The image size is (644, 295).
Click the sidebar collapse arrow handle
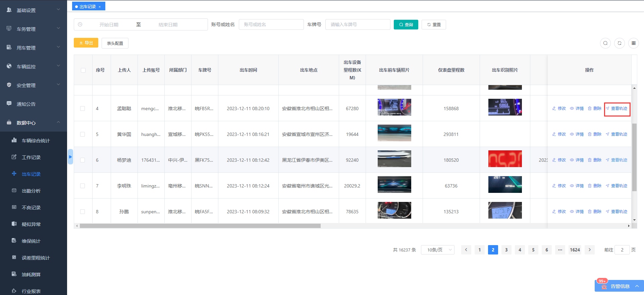70,157
